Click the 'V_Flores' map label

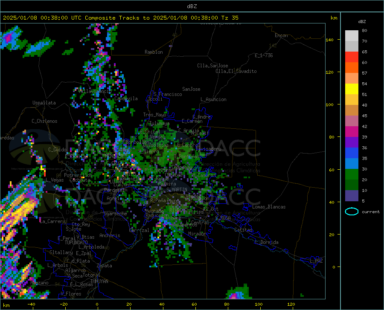coord(71,294)
